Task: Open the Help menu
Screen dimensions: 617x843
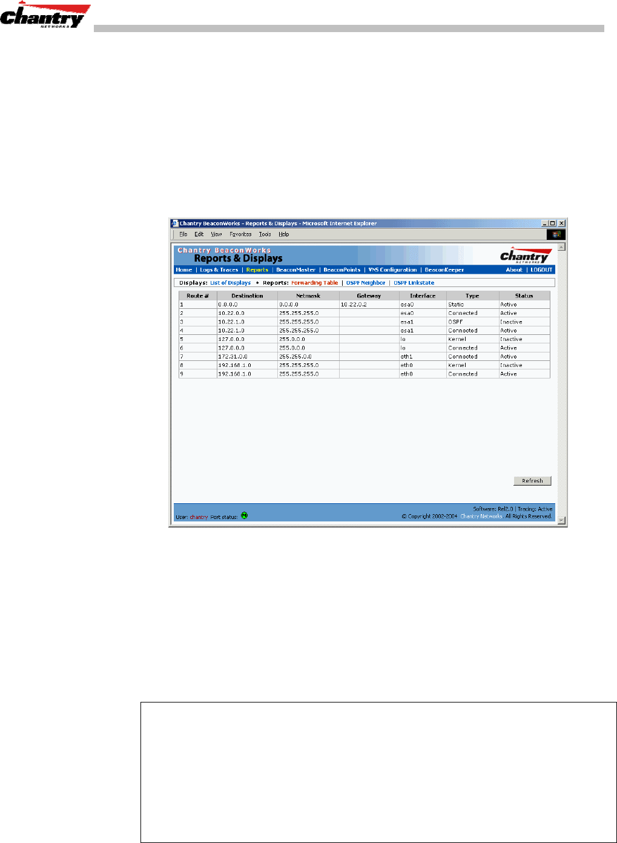Action: click(283, 234)
